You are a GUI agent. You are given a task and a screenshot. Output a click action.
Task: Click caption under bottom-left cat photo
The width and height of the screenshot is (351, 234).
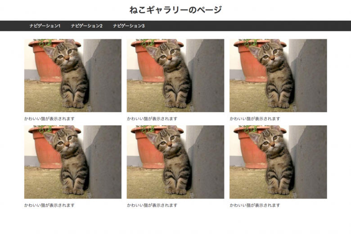pos(49,205)
